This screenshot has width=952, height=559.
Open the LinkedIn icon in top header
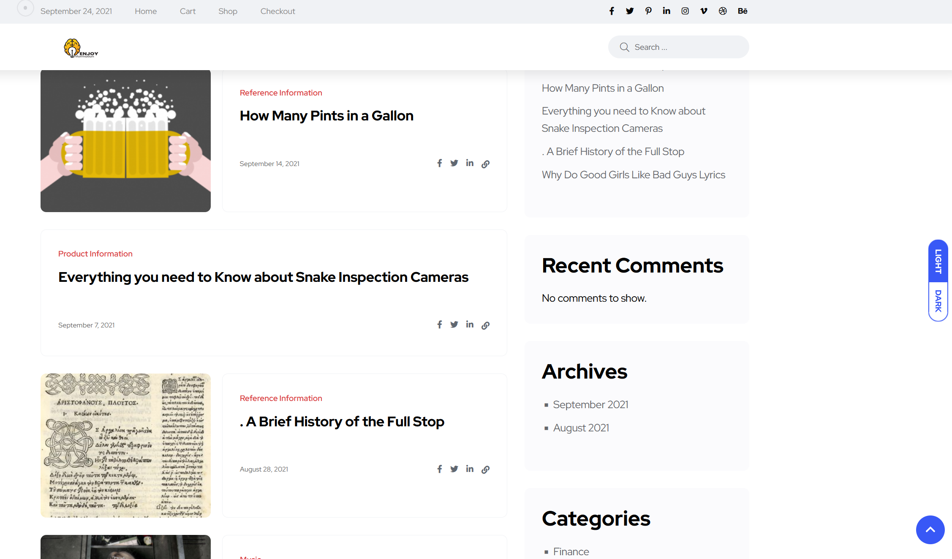pos(666,11)
